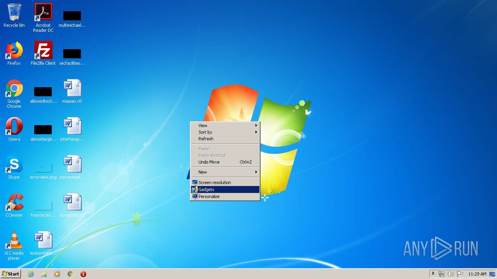This screenshot has height=279, width=497.
Task: Show hidden tray icons arrow
Action: 433,274
